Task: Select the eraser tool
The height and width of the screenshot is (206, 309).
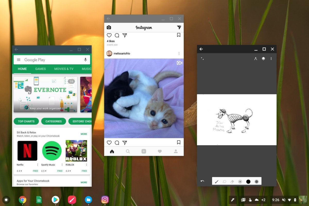Action: [232, 182]
